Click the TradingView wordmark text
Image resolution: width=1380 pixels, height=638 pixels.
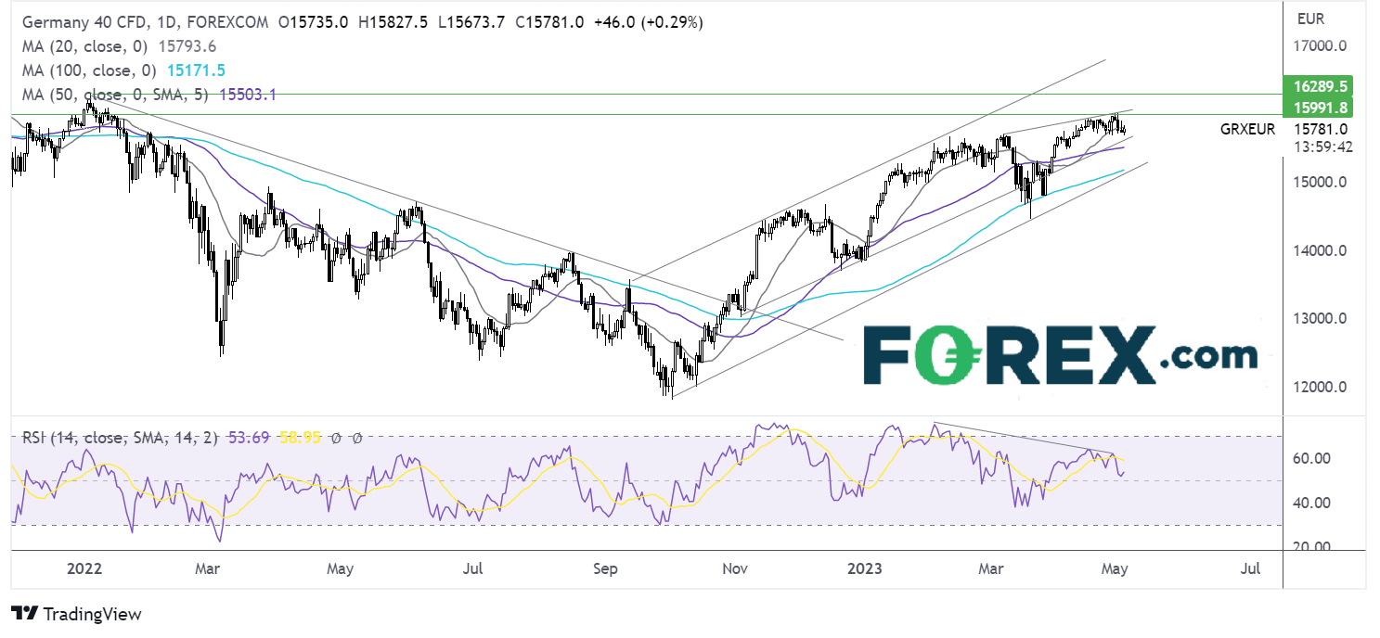pos(93,614)
